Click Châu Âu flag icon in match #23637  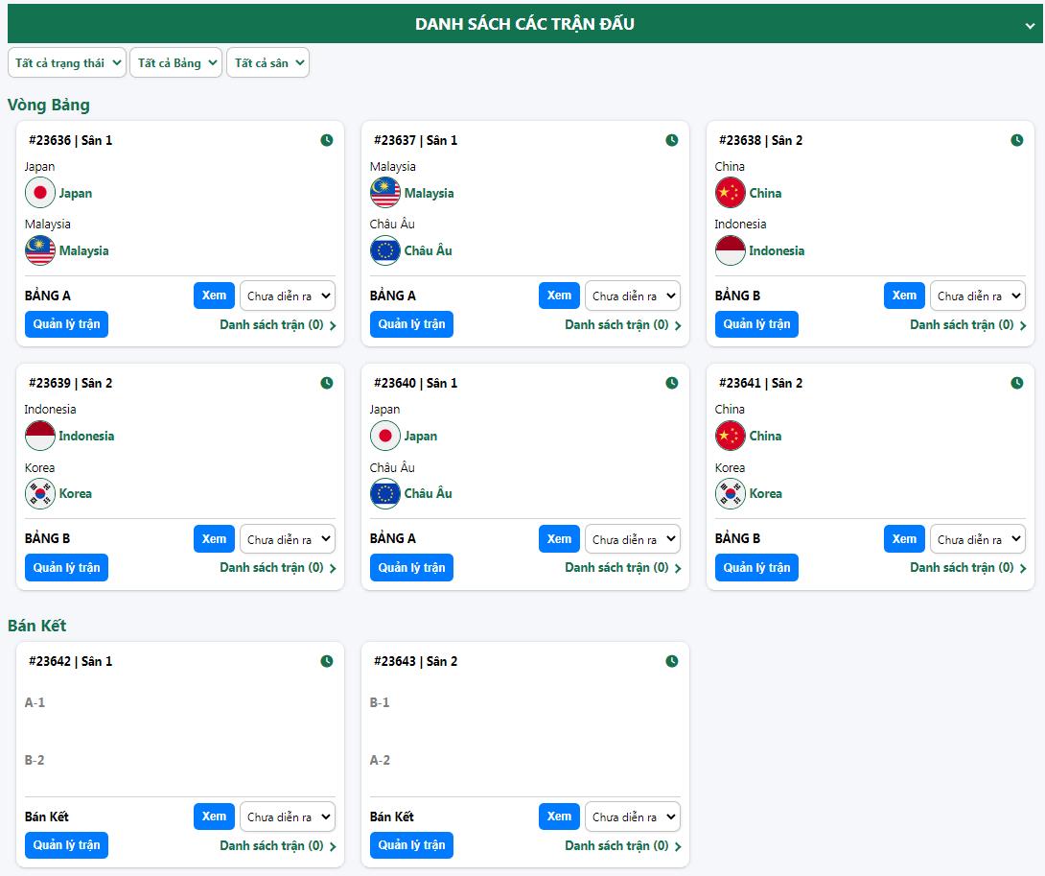point(385,250)
